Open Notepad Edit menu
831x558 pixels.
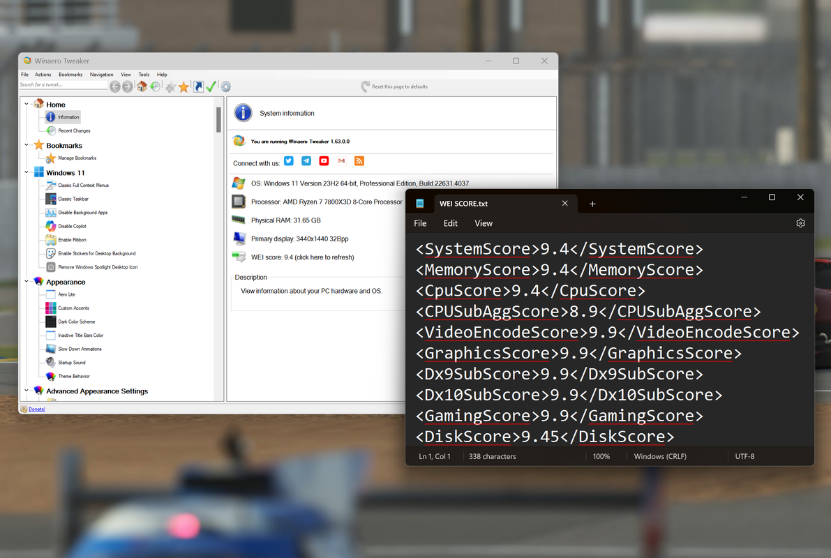(x=451, y=224)
